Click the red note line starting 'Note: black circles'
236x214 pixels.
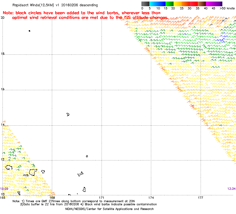click(82, 13)
